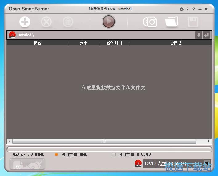Sort by the 大小 column header
The image size is (218, 176).
pos(83,43)
